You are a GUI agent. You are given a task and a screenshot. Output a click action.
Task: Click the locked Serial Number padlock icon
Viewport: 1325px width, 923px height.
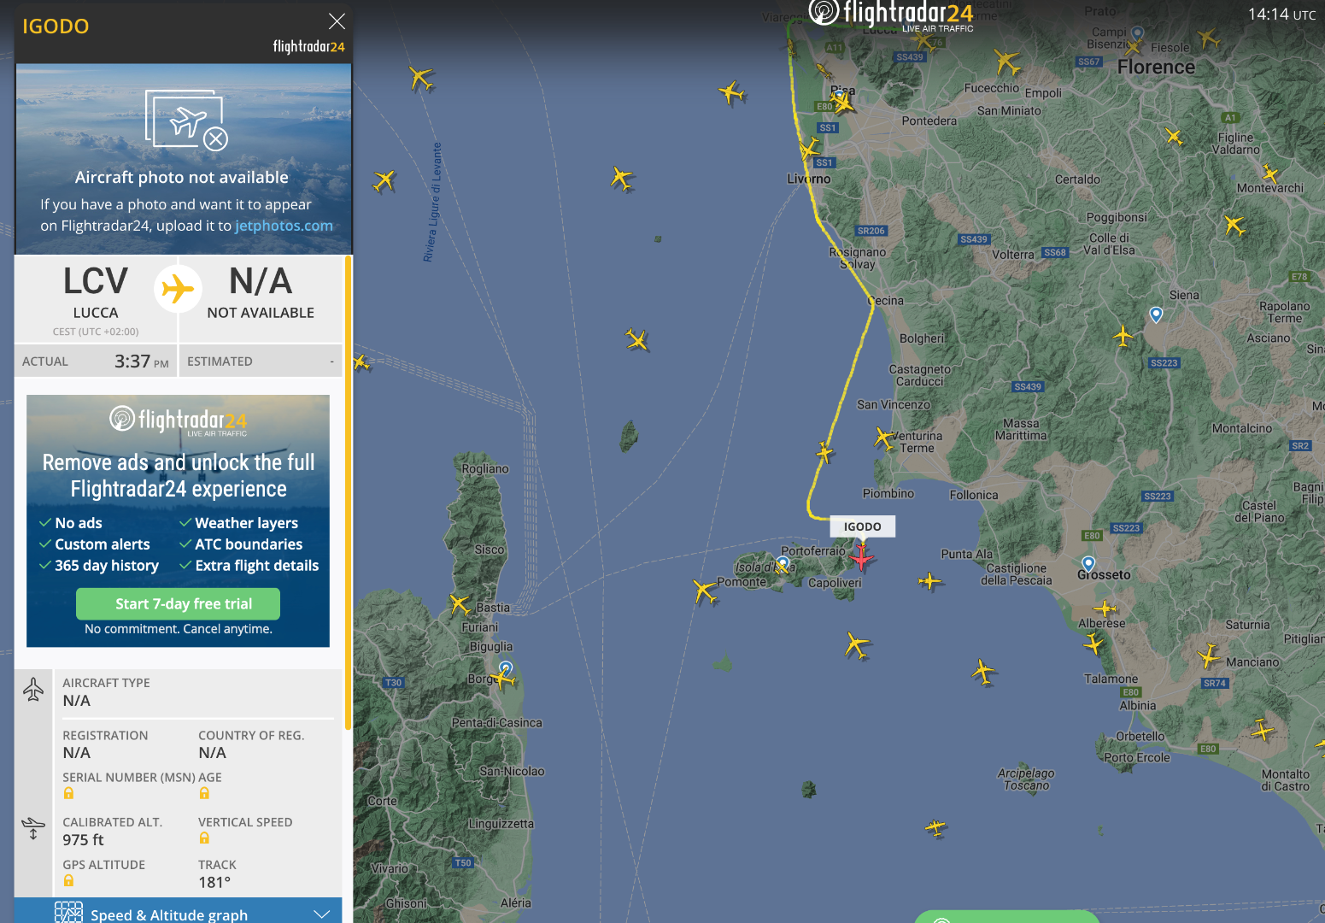tap(68, 793)
